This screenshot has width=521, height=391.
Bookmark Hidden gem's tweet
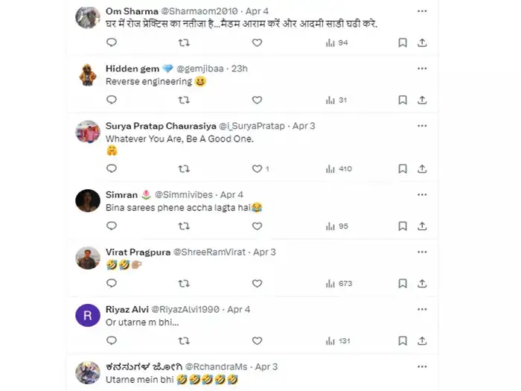pos(402,100)
